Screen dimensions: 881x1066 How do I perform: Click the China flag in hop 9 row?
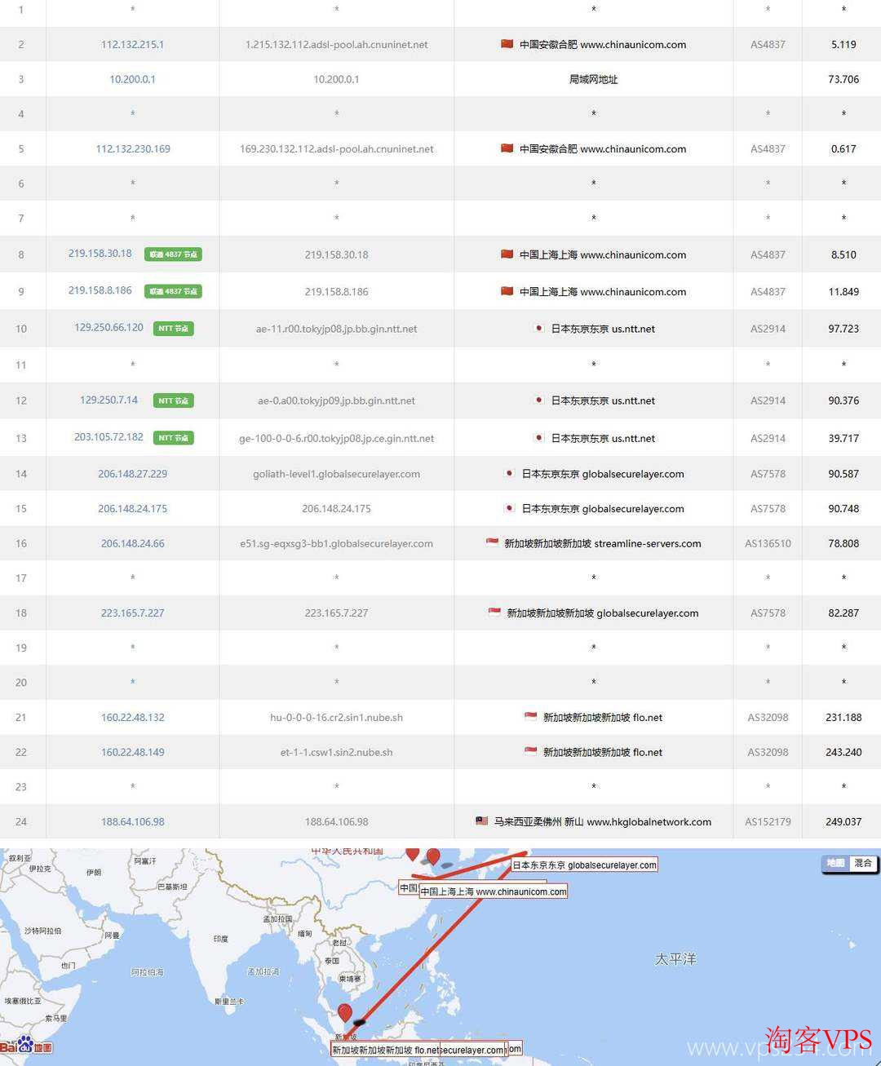coord(507,291)
